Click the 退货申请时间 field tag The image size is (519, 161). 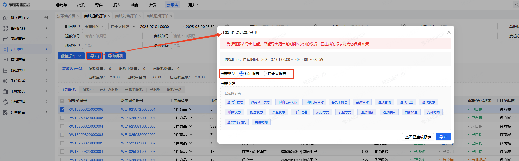[x=237, y=122]
